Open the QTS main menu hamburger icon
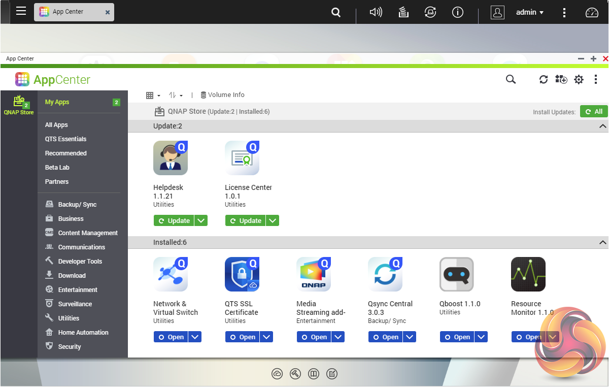This screenshot has width=609, height=387. [x=21, y=11]
